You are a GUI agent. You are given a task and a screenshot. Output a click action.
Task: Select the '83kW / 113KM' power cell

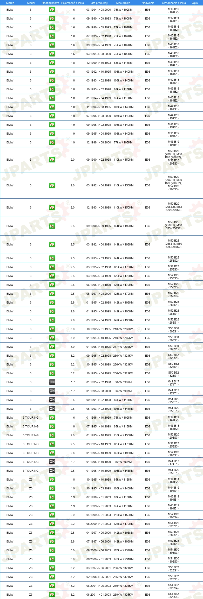coord(123,63)
